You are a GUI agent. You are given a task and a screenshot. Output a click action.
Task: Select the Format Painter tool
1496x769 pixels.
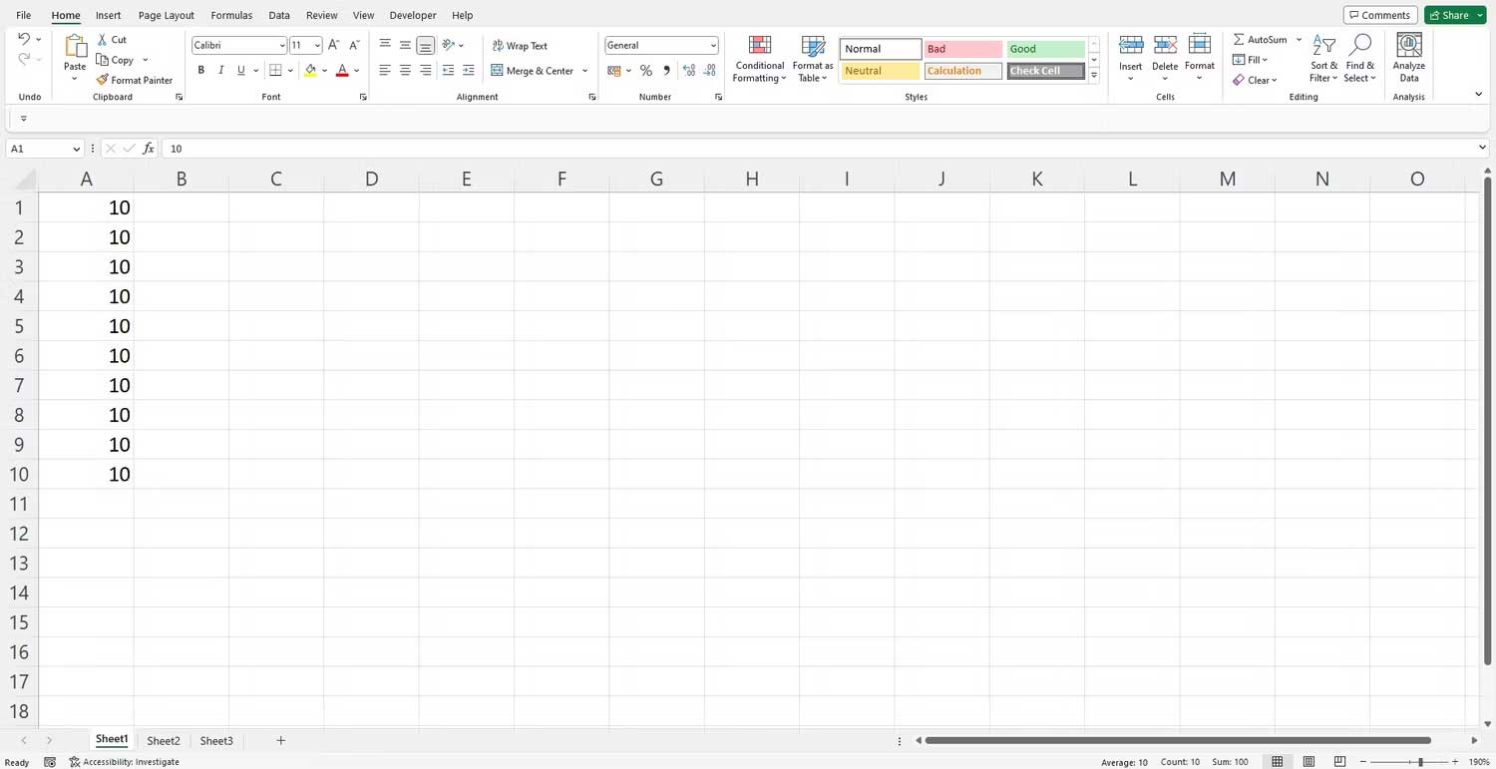coord(135,80)
